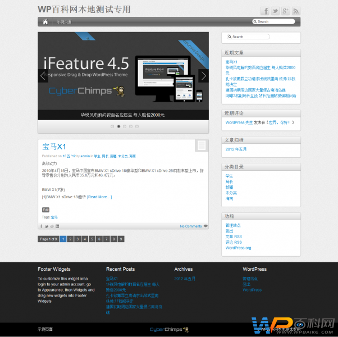Open the 10 五 '12 publish date link
The height and width of the screenshot is (337, 338).
69,156
